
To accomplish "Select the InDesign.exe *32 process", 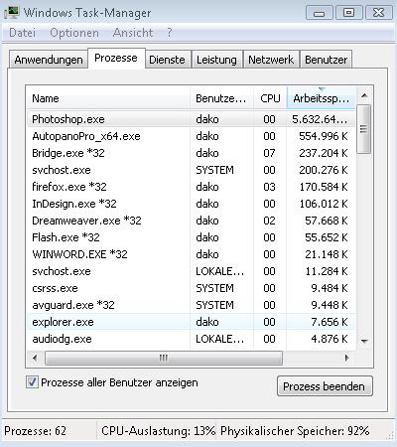I will point(191,204).
